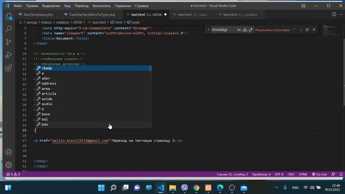Image resolution: width=345 pixels, height=194 pixels.
Task: Change the UTF-8 encoding in status bar
Action: (279, 174)
